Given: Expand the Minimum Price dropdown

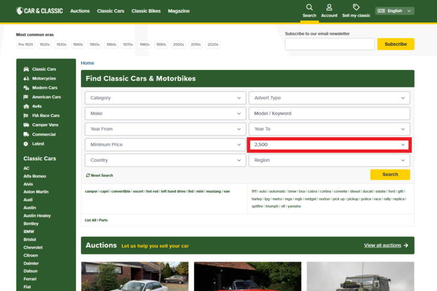Looking at the screenshot, I should (x=166, y=145).
